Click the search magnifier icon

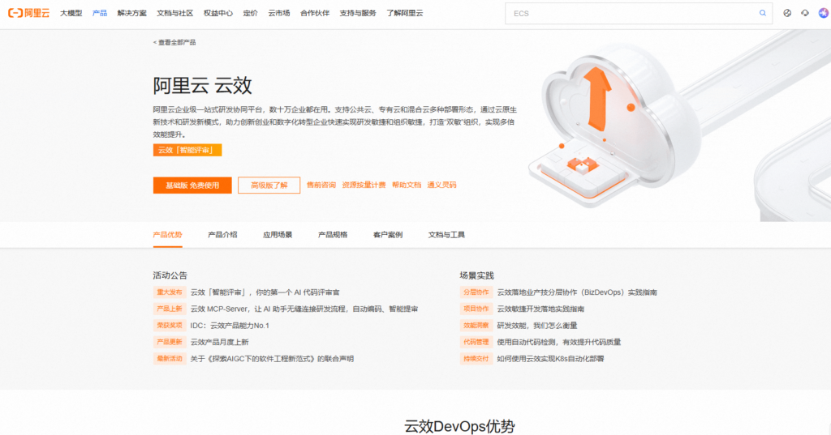pyautogui.click(x=762, y=13)
